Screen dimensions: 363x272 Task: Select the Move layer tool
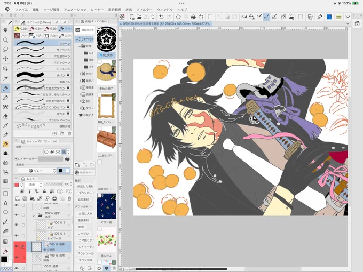click(5, 59)
